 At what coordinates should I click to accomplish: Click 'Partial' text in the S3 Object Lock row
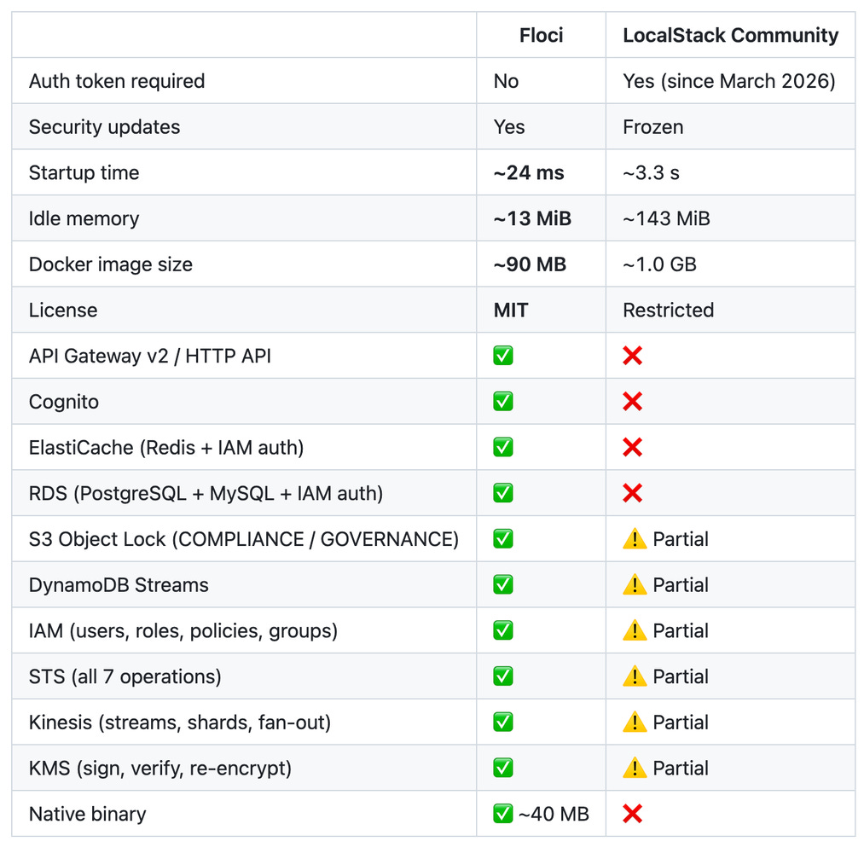point(681,538)
